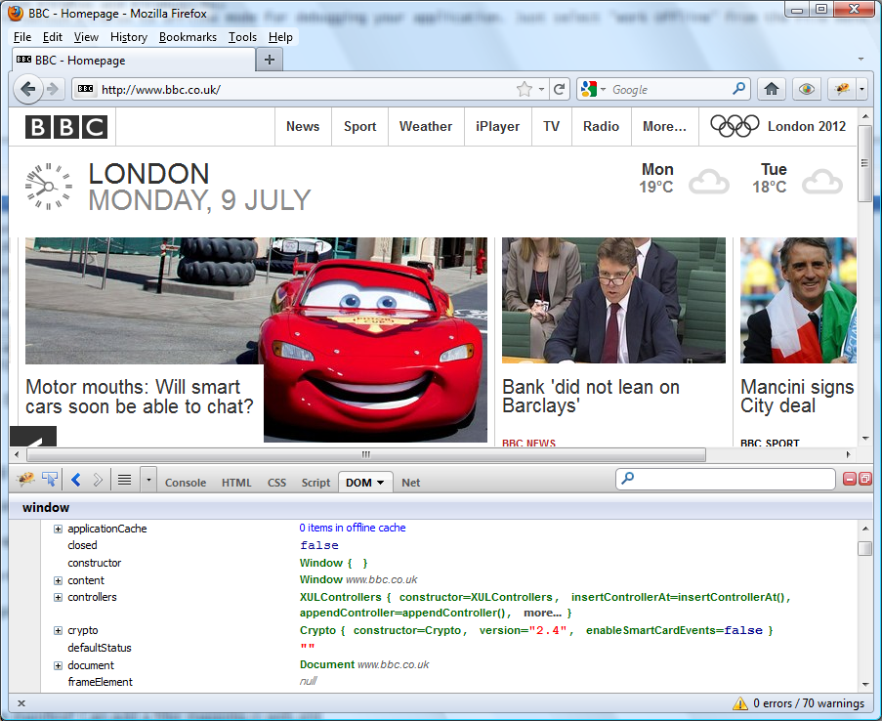The width and height of the screenshot is (882, 721).
Task: Switch to the Firebug Console tab
Action: pos(186,483)
